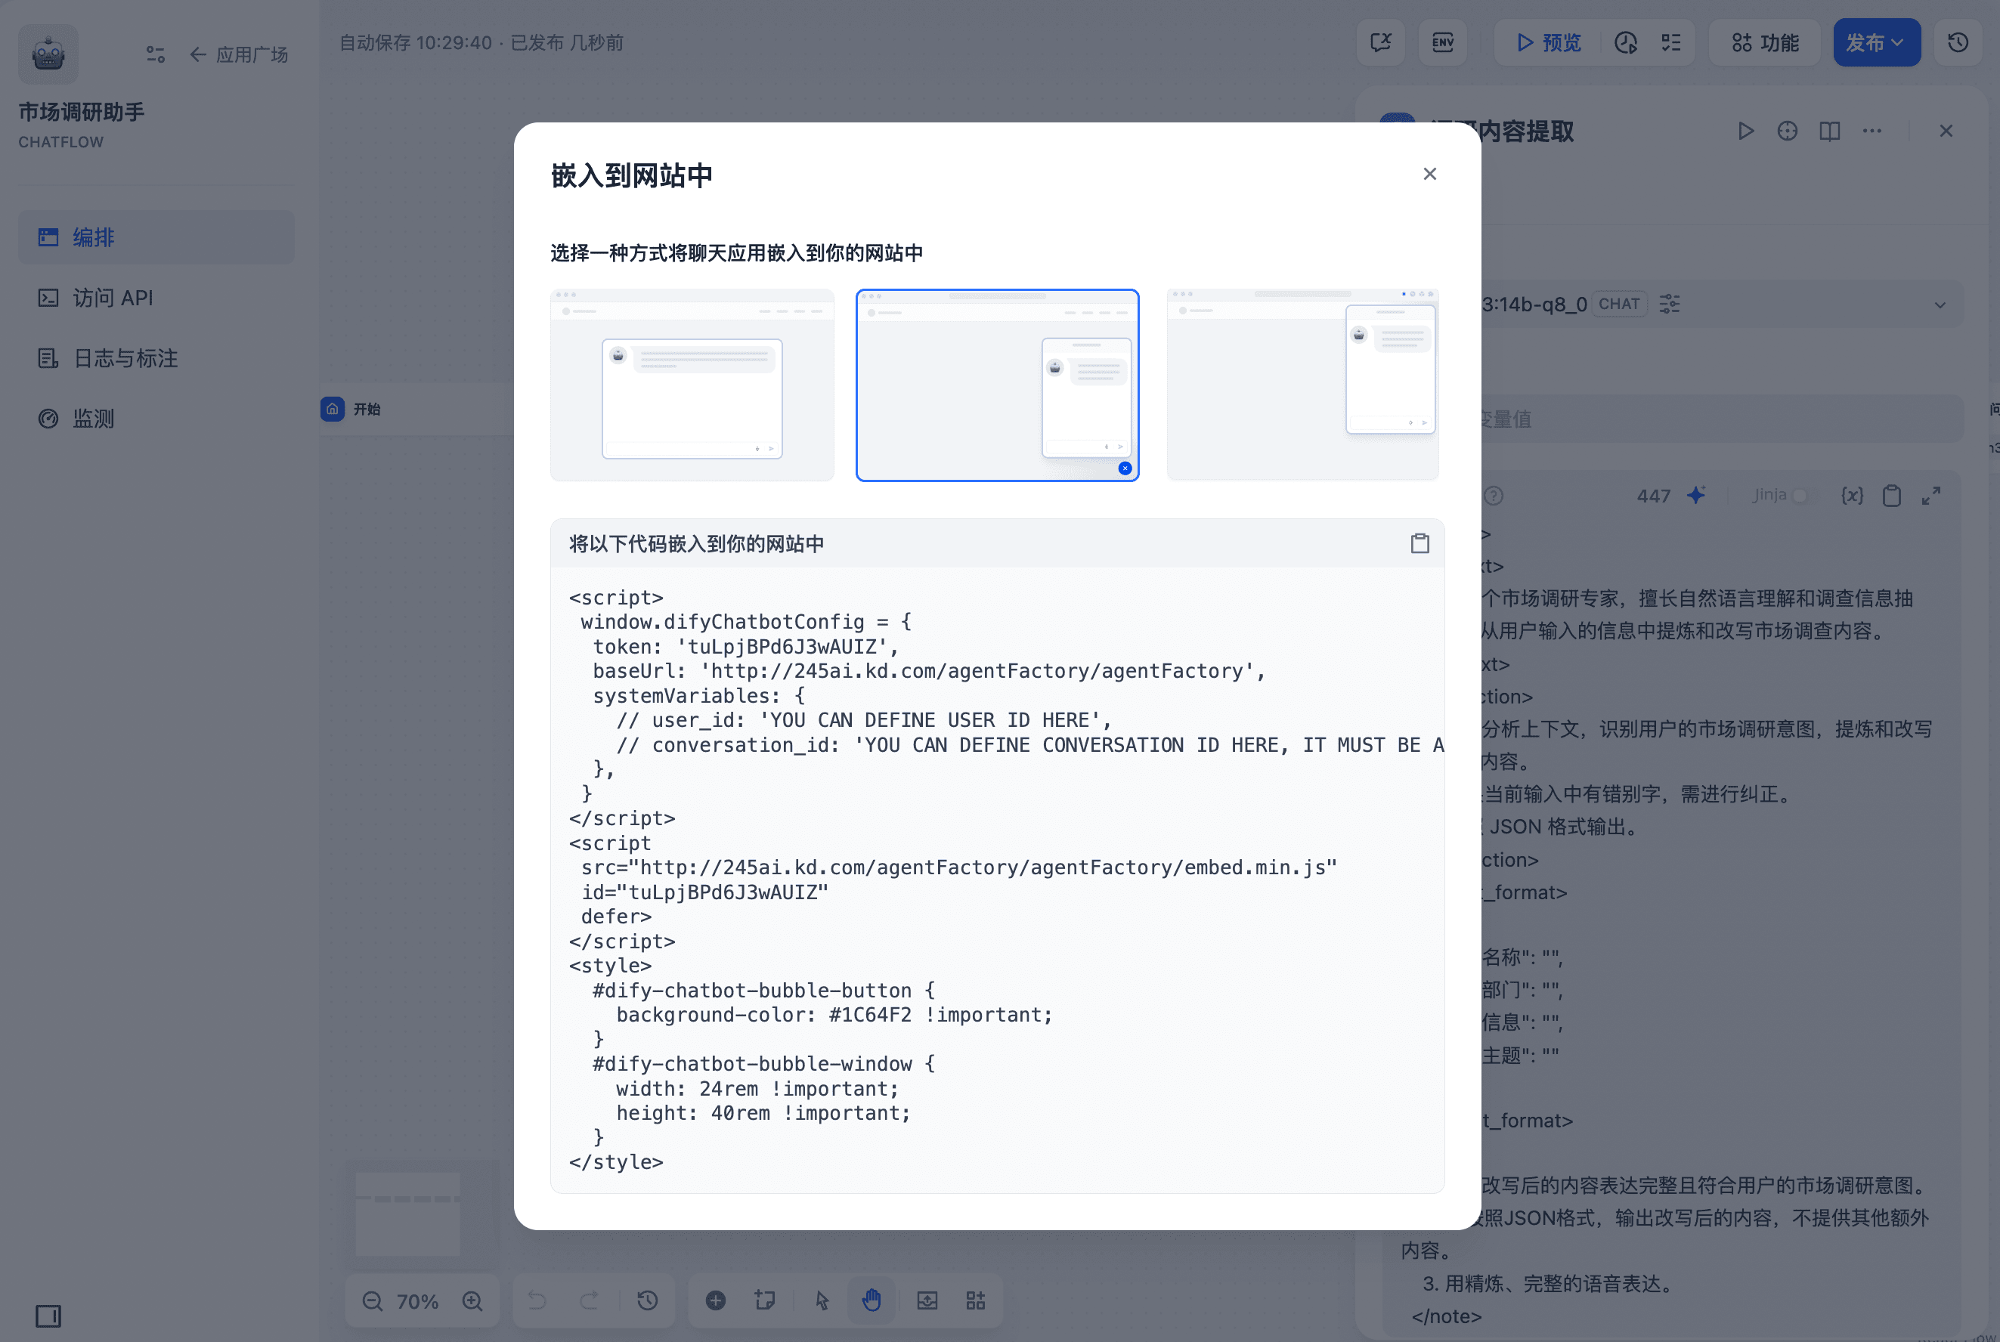Click the 预览 preview button
The height and width of the screenshot is (1342, 2000).
(x=1548, y=43)
